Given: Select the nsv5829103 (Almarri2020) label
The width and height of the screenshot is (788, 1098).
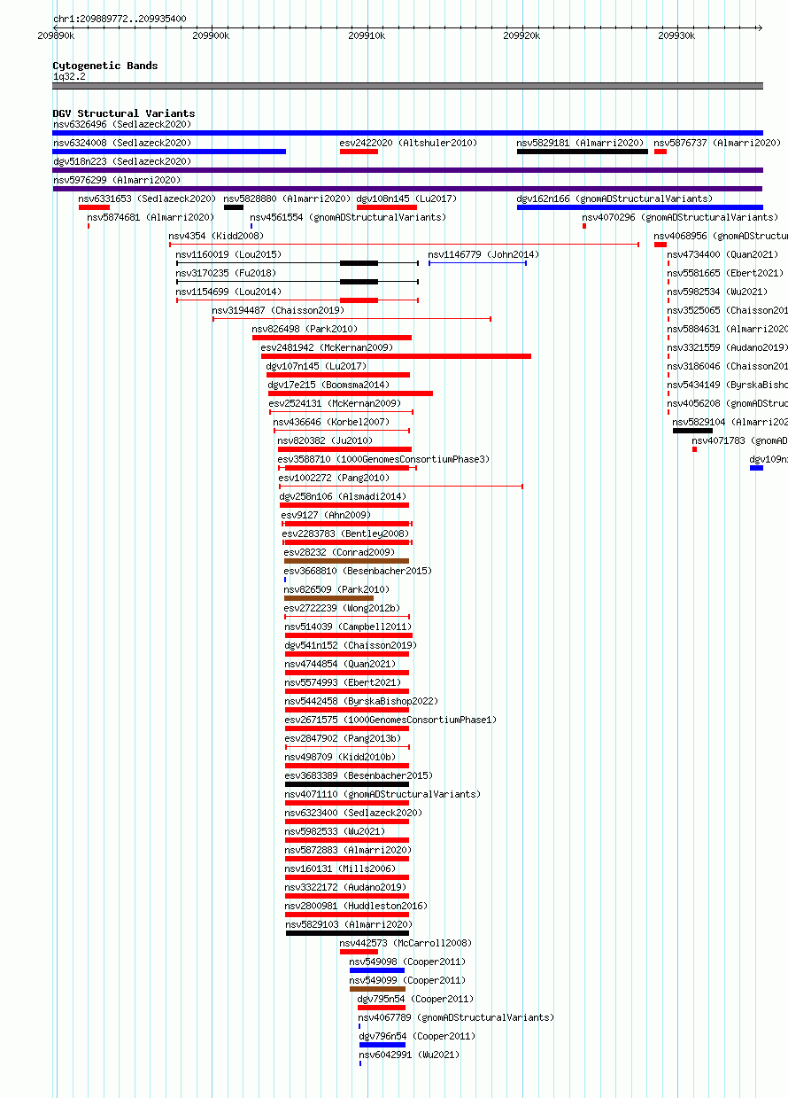Looking at the screenshot, I should coord(349,924).
